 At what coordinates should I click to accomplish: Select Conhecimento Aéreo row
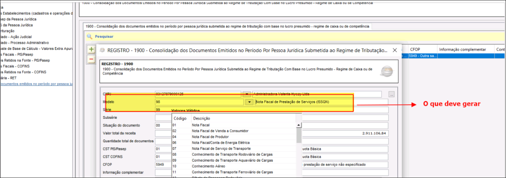pos(234,166)
